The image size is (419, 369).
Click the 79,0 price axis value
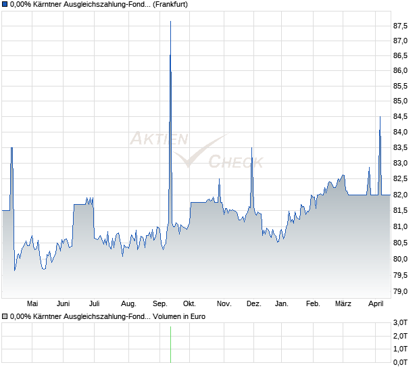pyautogui.click(x=400, y=292)
